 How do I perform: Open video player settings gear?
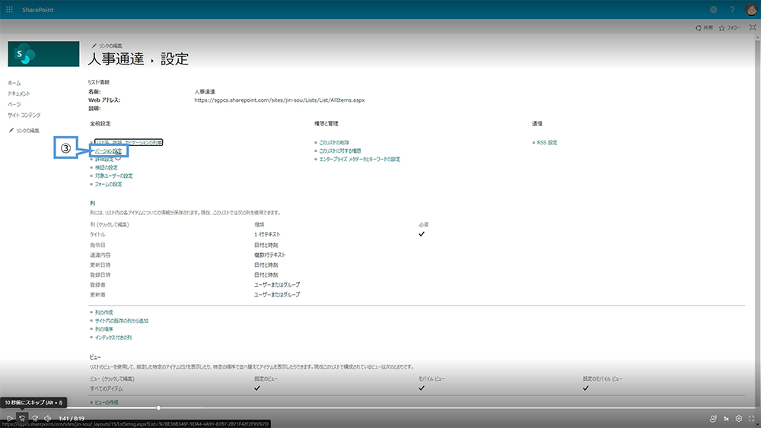(x=739, y=418)
